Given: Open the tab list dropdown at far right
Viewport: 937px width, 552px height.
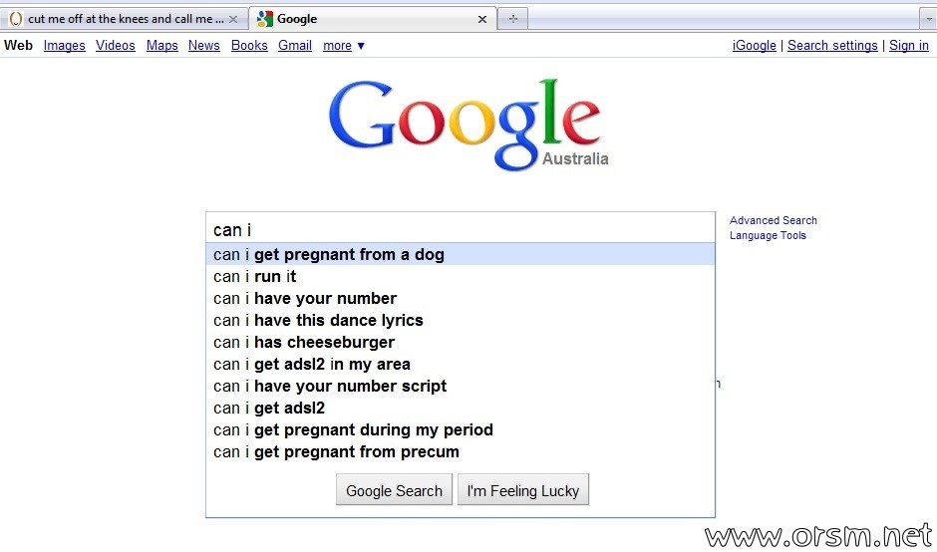Looking at the screenshot, I should pos(928,19).
